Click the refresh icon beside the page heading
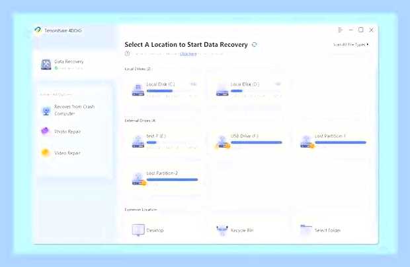The width and height of the screenshot is (410, 267). coord(254,45)
